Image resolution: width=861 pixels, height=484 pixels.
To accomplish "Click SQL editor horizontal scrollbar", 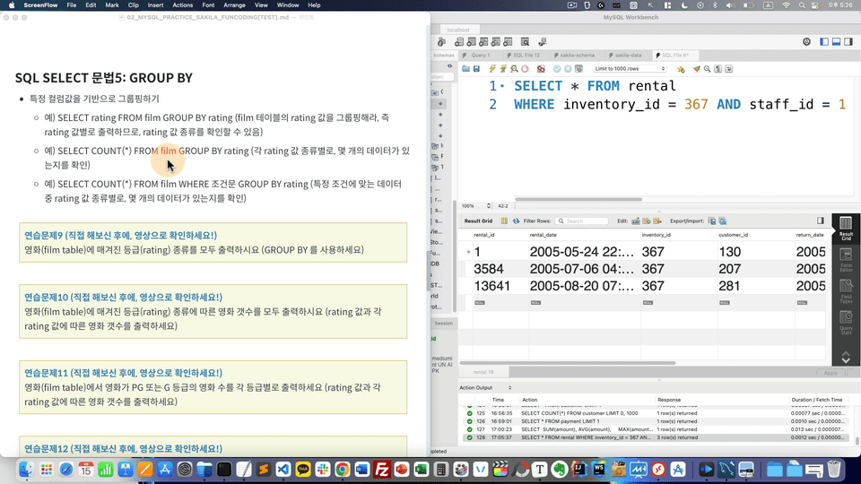I will [x=578, y=199].
